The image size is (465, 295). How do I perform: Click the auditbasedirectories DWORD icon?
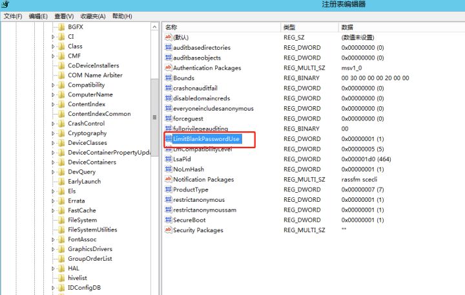(168, 47)
